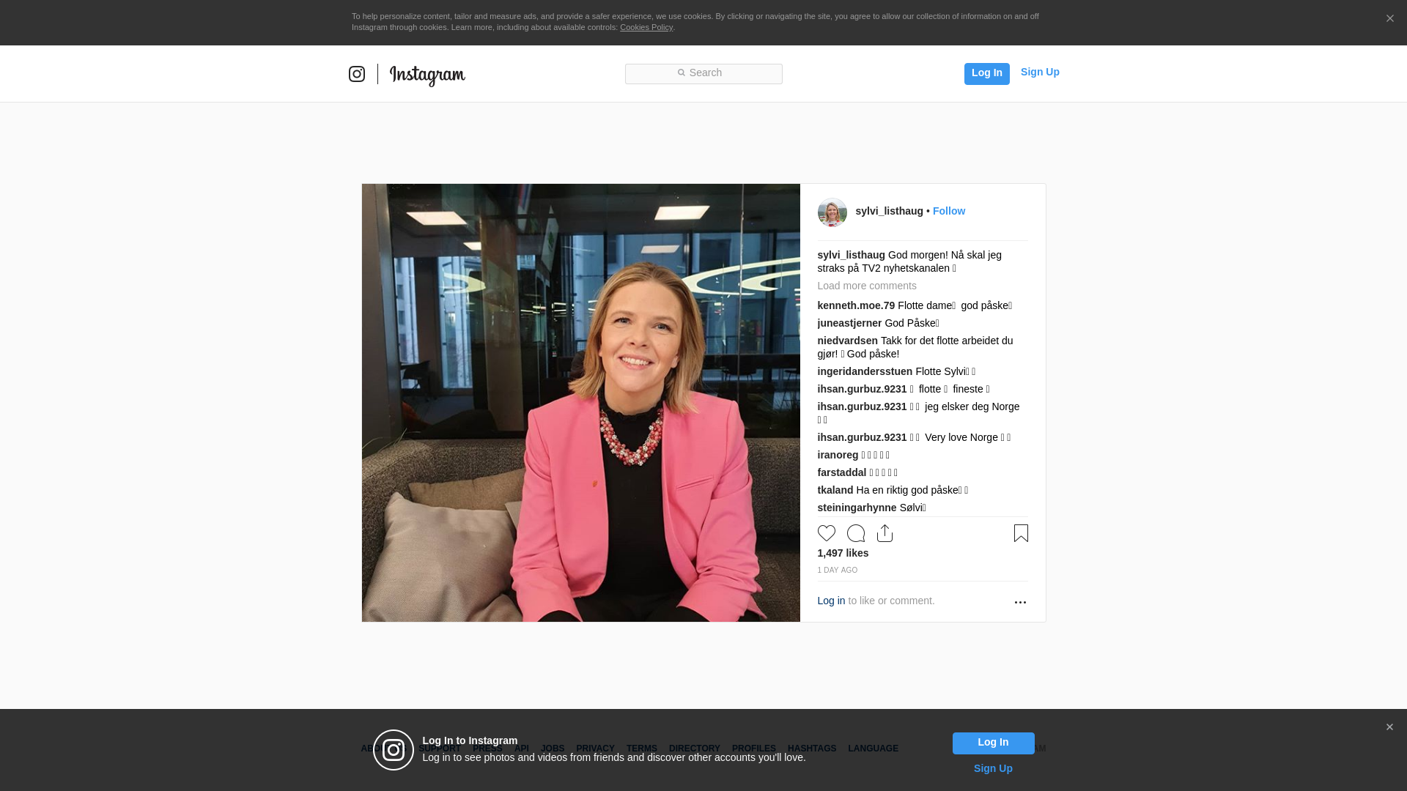1407x791 pixels.
Task: Click Log in link to like or comment
Action: 831,601
